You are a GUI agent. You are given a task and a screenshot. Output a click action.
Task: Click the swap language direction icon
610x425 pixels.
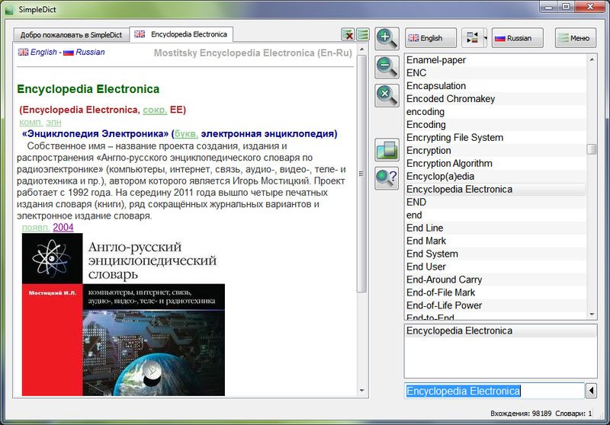[x=472, y=38]
